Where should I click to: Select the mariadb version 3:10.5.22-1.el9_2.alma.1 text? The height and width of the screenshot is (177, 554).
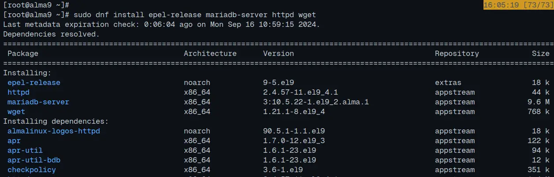pos(316,102)
